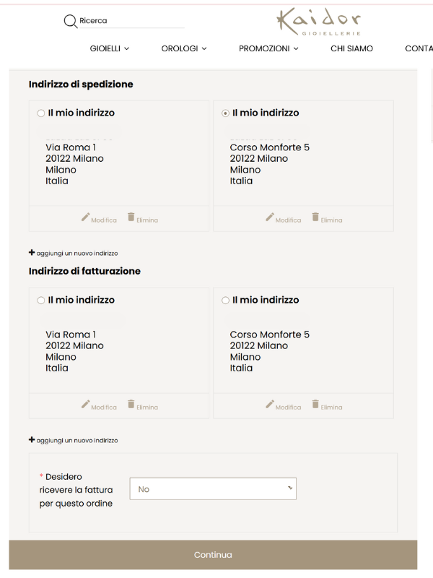Expand the GIOIELLI menu chevron

[x=127, y=48]
